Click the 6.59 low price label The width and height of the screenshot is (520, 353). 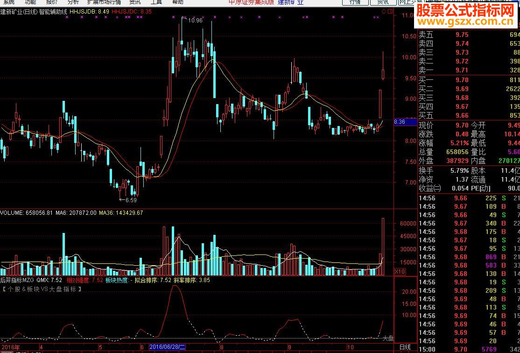pos(130,200)
